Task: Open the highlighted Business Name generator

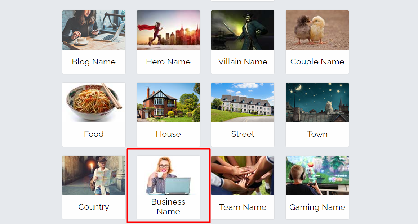Action: tap(168, 187)
